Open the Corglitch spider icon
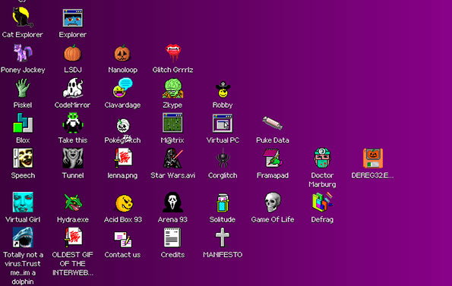The image size is (452, 286). tap(223, 159)
